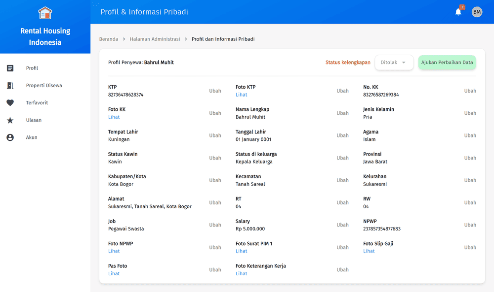
Task: Select Properti Disewa menu item
Action: 44,86
